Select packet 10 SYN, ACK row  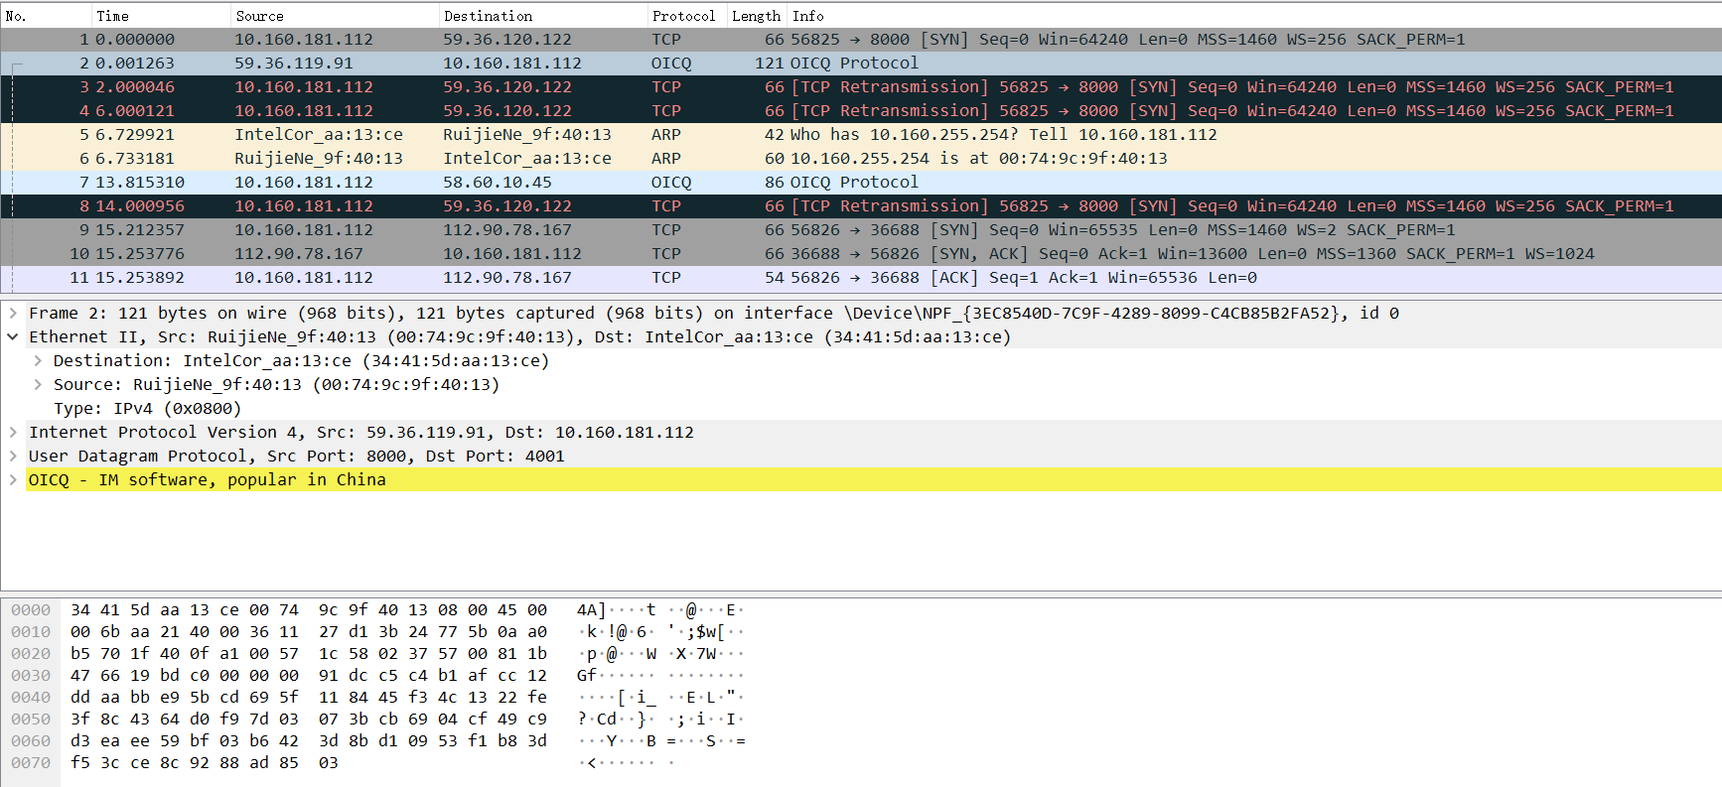coord(861,254)
